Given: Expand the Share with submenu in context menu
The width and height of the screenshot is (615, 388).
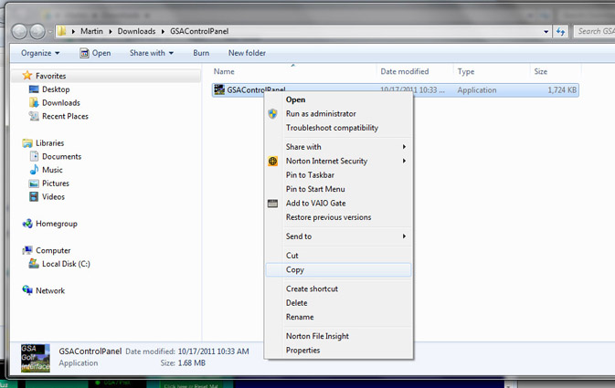Looking at the screenshot, I should (404, 147).
